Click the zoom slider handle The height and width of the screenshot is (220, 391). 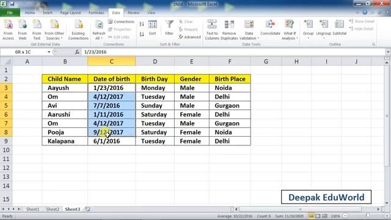coord(368,216)
